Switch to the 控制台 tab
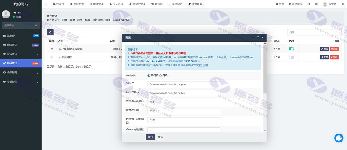 click(58, 4)
